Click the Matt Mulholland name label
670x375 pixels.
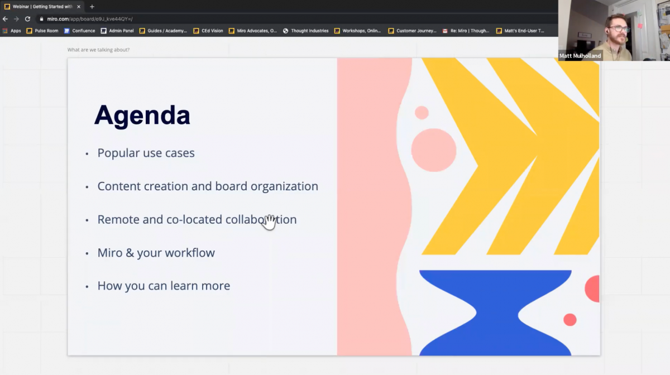point(580,56)
